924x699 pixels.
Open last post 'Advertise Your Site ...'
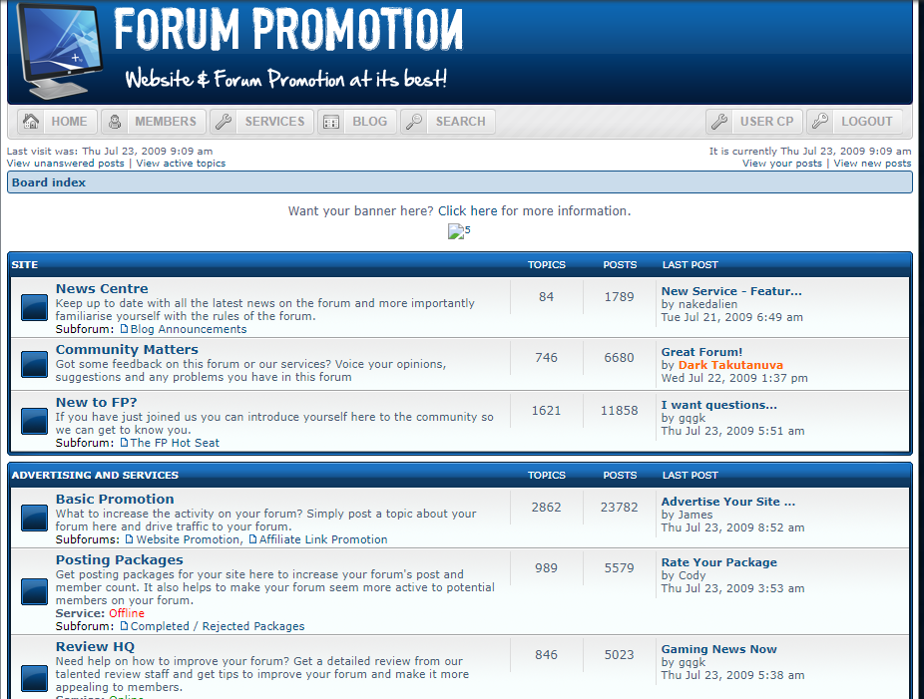[x=728, y=502]
